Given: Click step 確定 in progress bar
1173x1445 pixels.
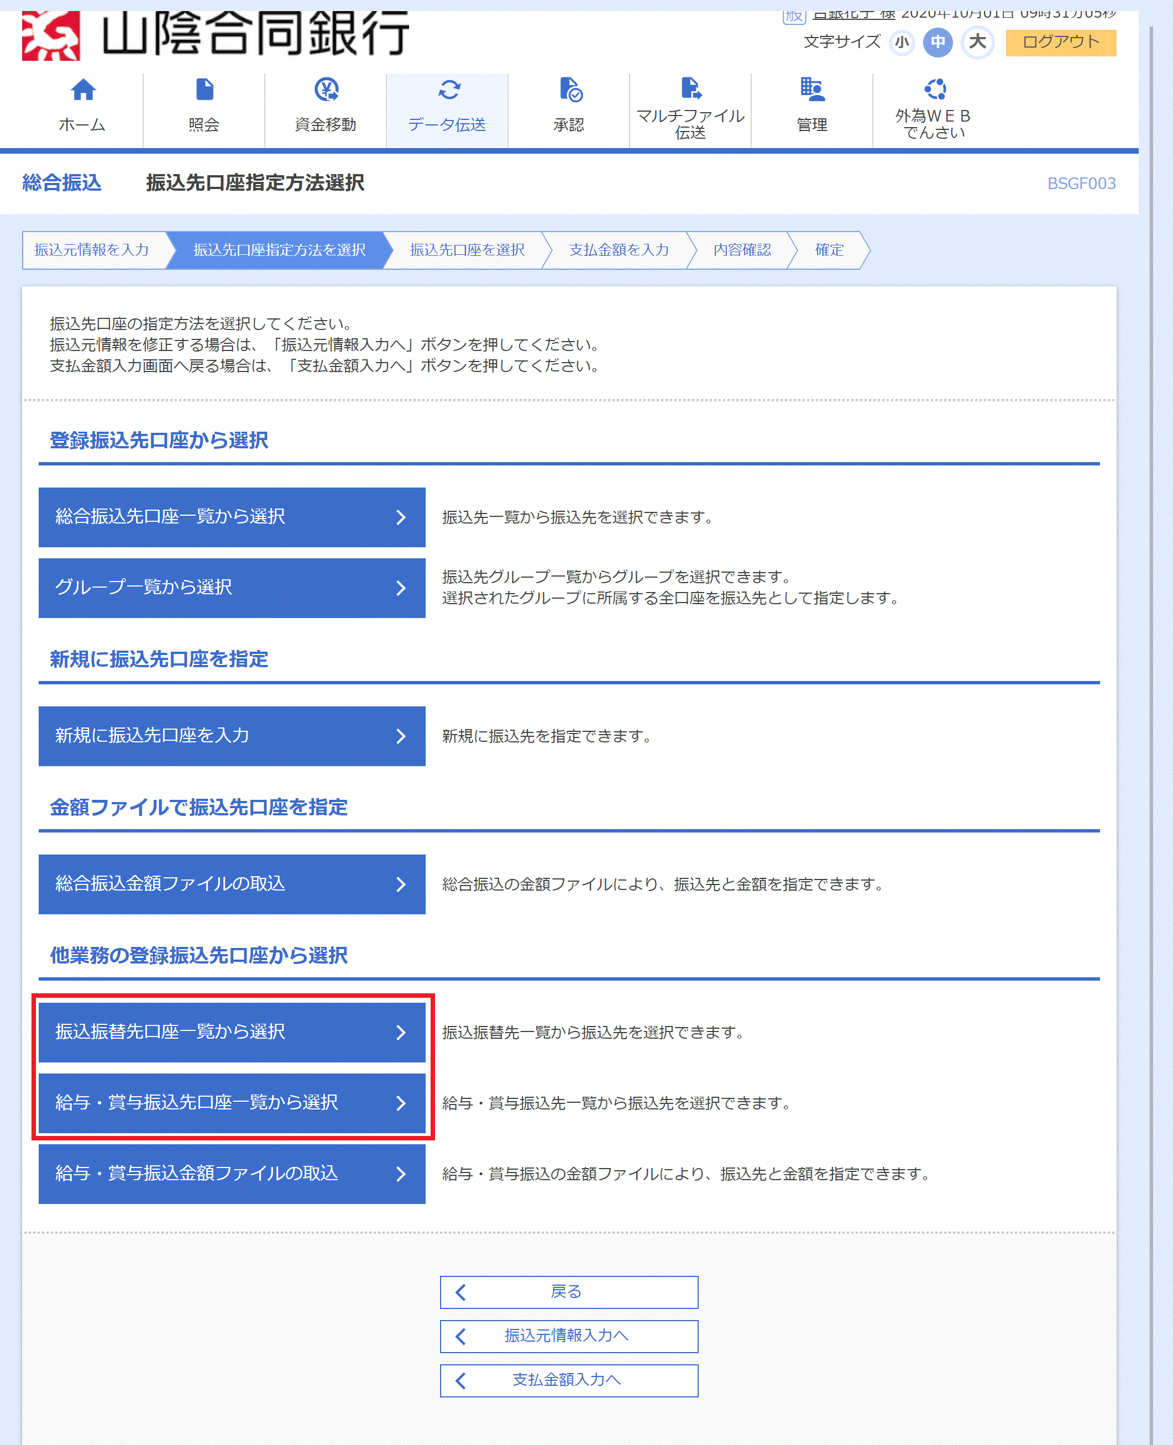Looking at the screenshot, I should pyautogui.click(x=829, y=250).
